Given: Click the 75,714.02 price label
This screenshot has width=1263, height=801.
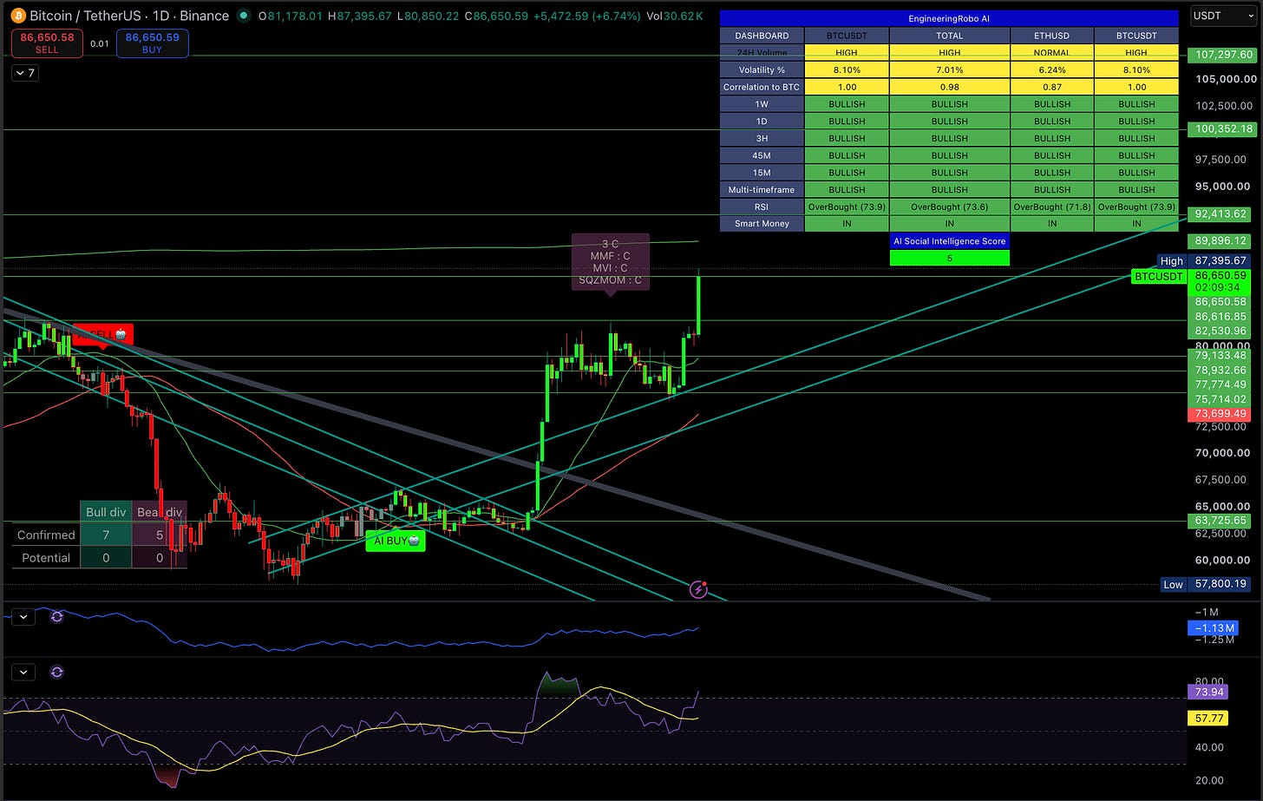Looking at the screenshot, I should tap(1220, 399).
